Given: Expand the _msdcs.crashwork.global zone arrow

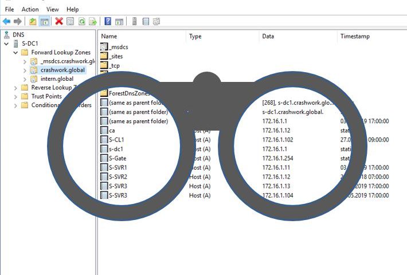Looking at the screenshot, I should 25,61.
